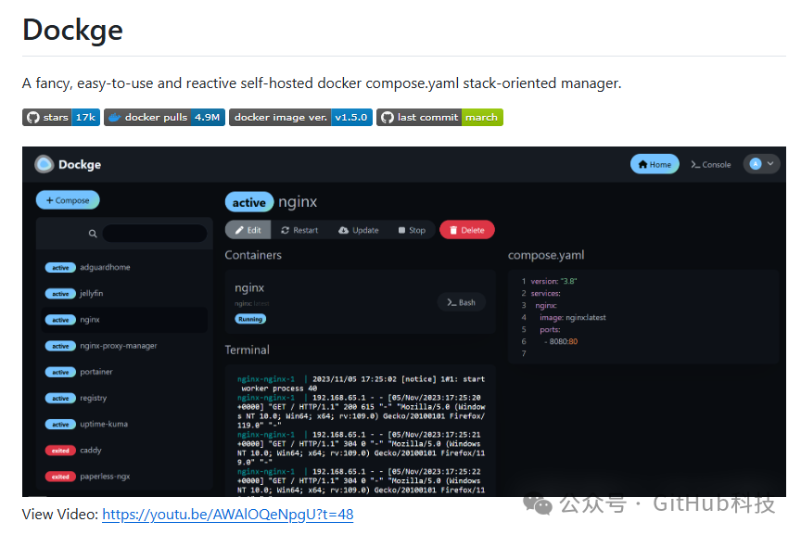The height and width of the screenshot is (535, 801).
Task: Click the GitHub stars 17k badge
Action: [61, 117]
